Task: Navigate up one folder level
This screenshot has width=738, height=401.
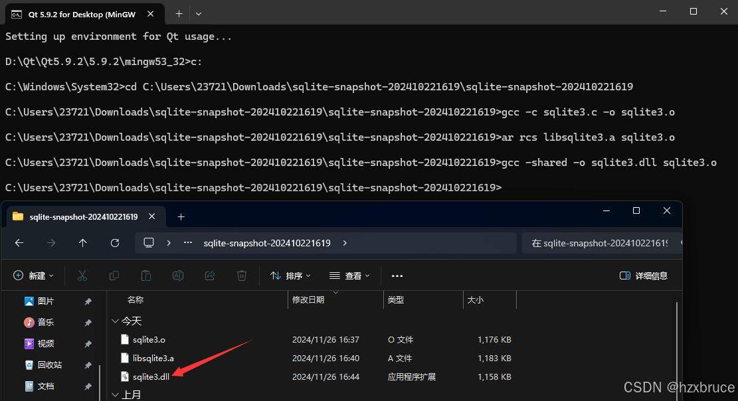Action: [x=83, y=242]
